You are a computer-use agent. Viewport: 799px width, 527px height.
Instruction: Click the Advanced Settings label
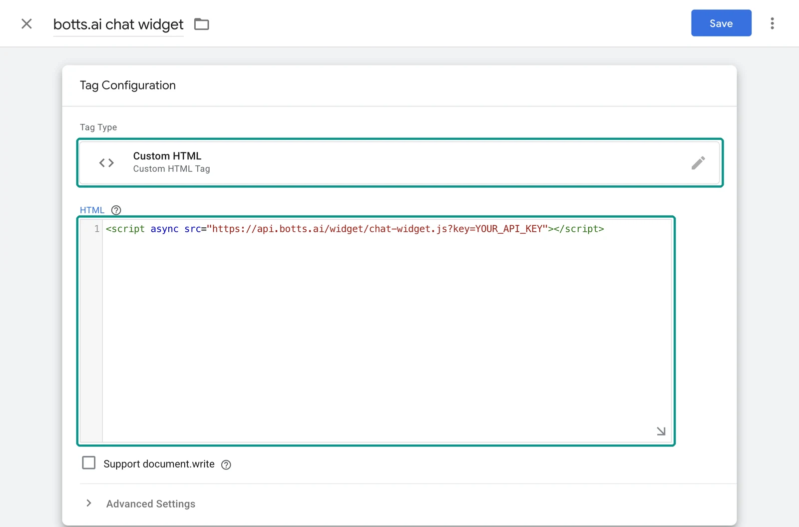click(151, 504)
